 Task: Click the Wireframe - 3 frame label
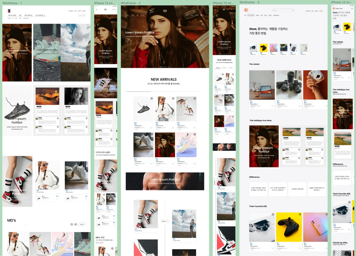249,2
